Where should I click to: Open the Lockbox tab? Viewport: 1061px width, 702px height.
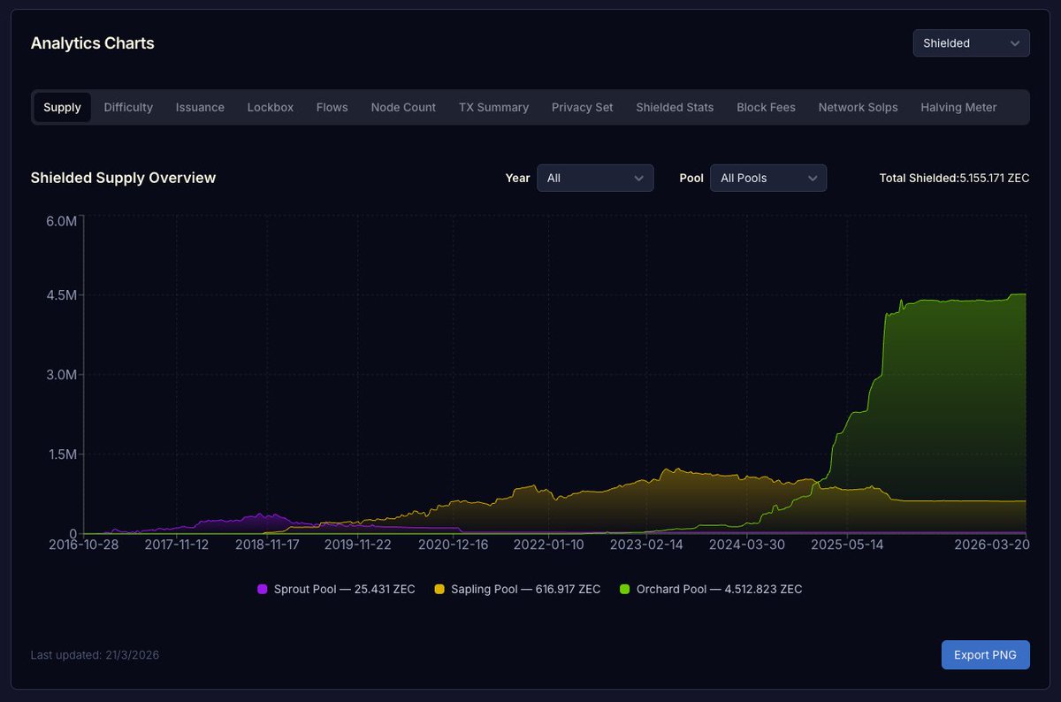tap(271, 107)
